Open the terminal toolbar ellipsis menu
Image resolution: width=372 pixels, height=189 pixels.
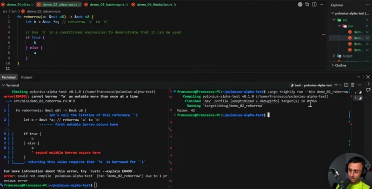click(359, 85)
